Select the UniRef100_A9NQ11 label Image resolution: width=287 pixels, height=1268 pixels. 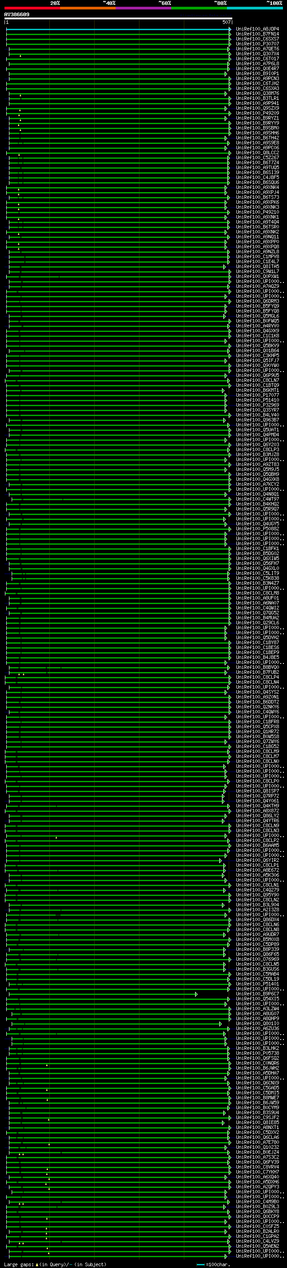[257, 237]
